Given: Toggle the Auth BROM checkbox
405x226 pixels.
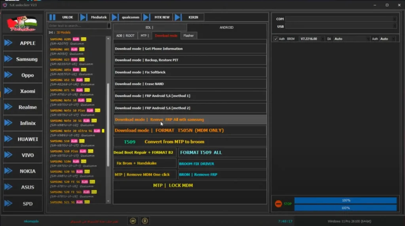Looking at the screenshot, I should 276,39.
